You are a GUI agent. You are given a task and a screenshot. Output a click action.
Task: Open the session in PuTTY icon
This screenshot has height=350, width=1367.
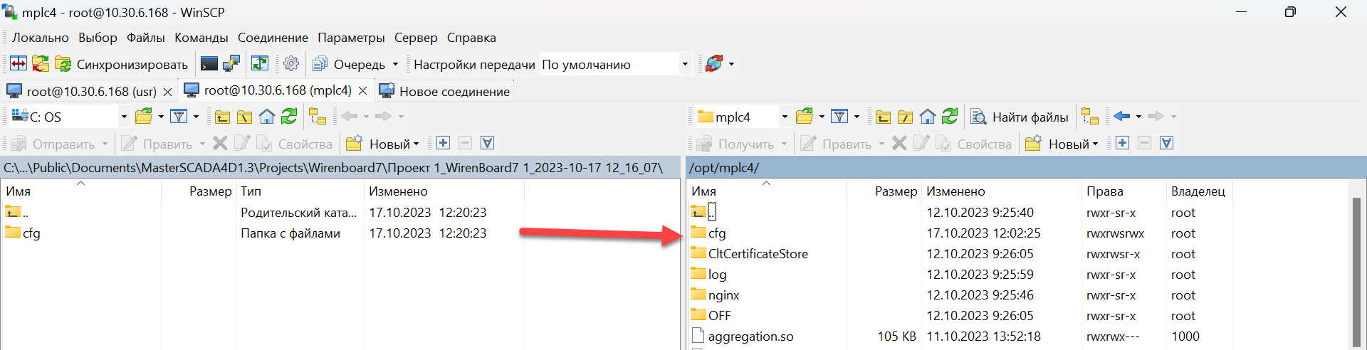pyautogui.click(x=231, y=64)
